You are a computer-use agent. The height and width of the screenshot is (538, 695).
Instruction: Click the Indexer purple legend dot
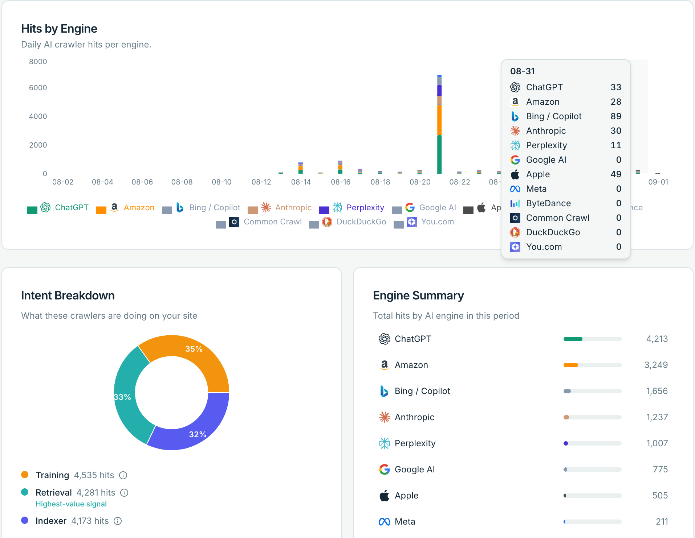pyautogui.click(x=25, y=520)
